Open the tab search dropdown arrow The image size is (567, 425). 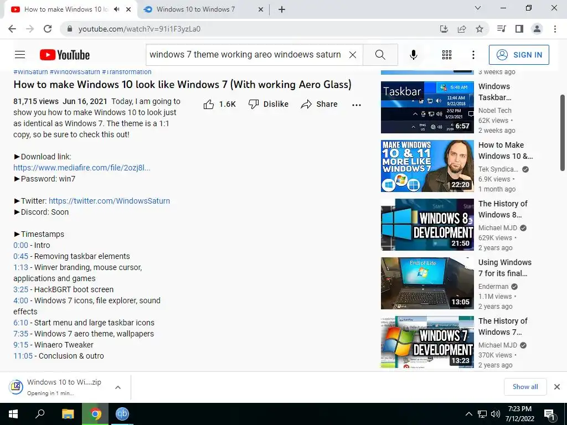[478, 8]
